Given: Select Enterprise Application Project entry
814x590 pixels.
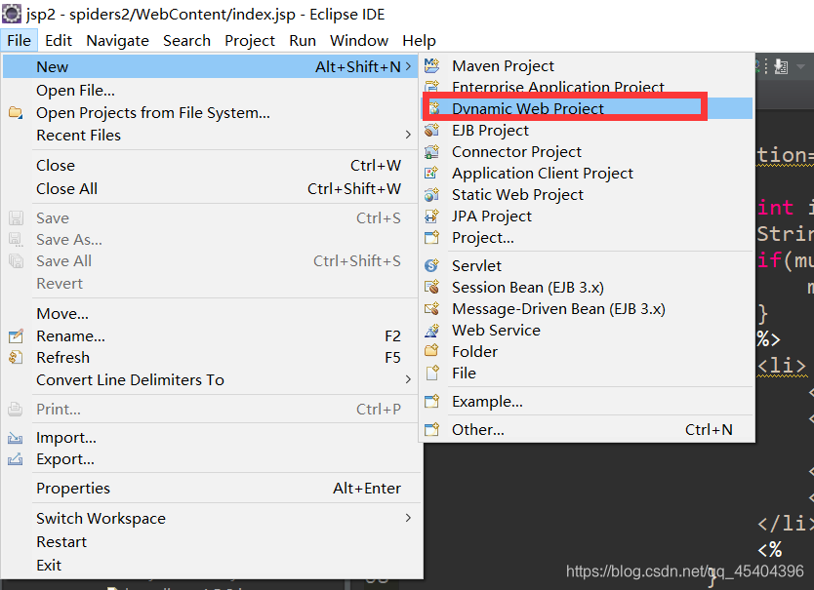Looking at the screenshot, I should pos(588,87).
